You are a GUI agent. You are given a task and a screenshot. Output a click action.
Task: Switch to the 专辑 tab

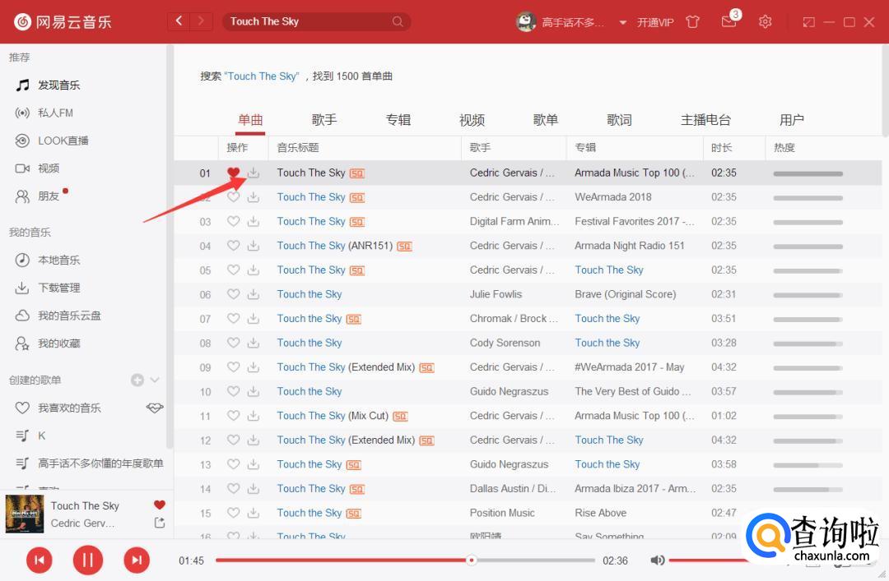click(x=398, y=120)
